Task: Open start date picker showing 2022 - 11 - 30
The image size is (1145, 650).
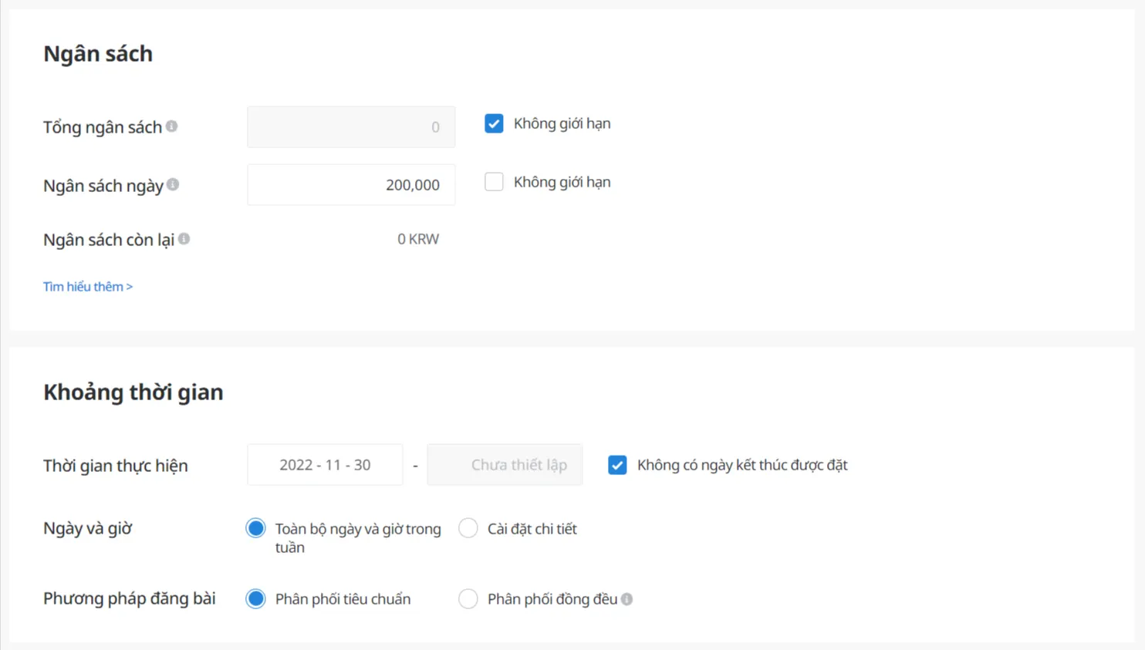Action: [325, 465]
